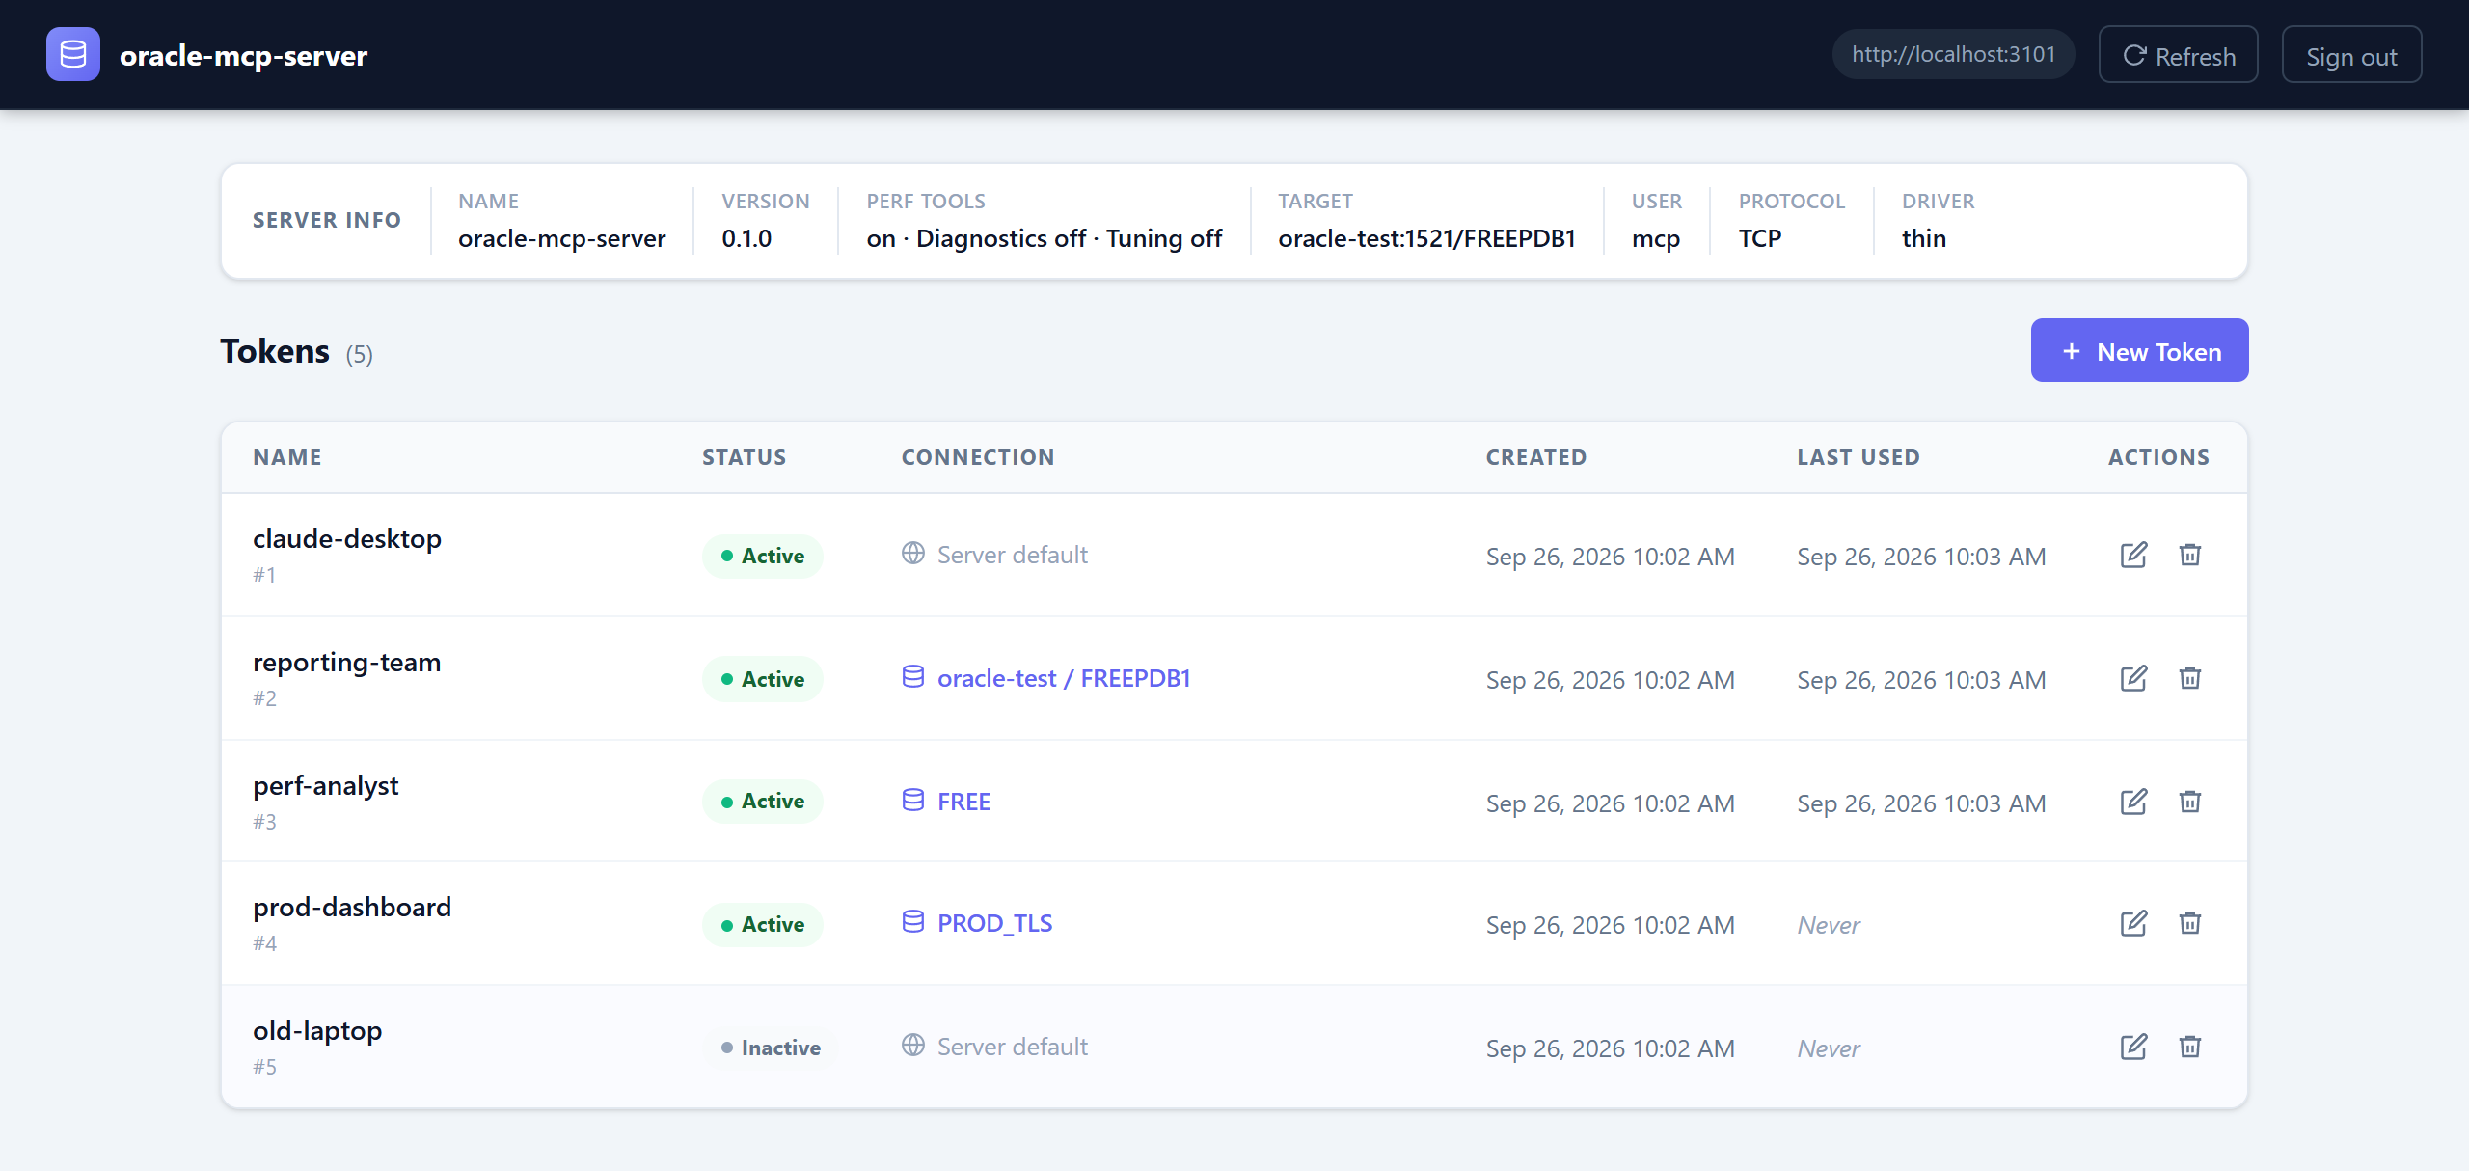Delete the prod-dashboard token
The width and height of the screenshot is (2469, 1171).
click(2190, 923)
